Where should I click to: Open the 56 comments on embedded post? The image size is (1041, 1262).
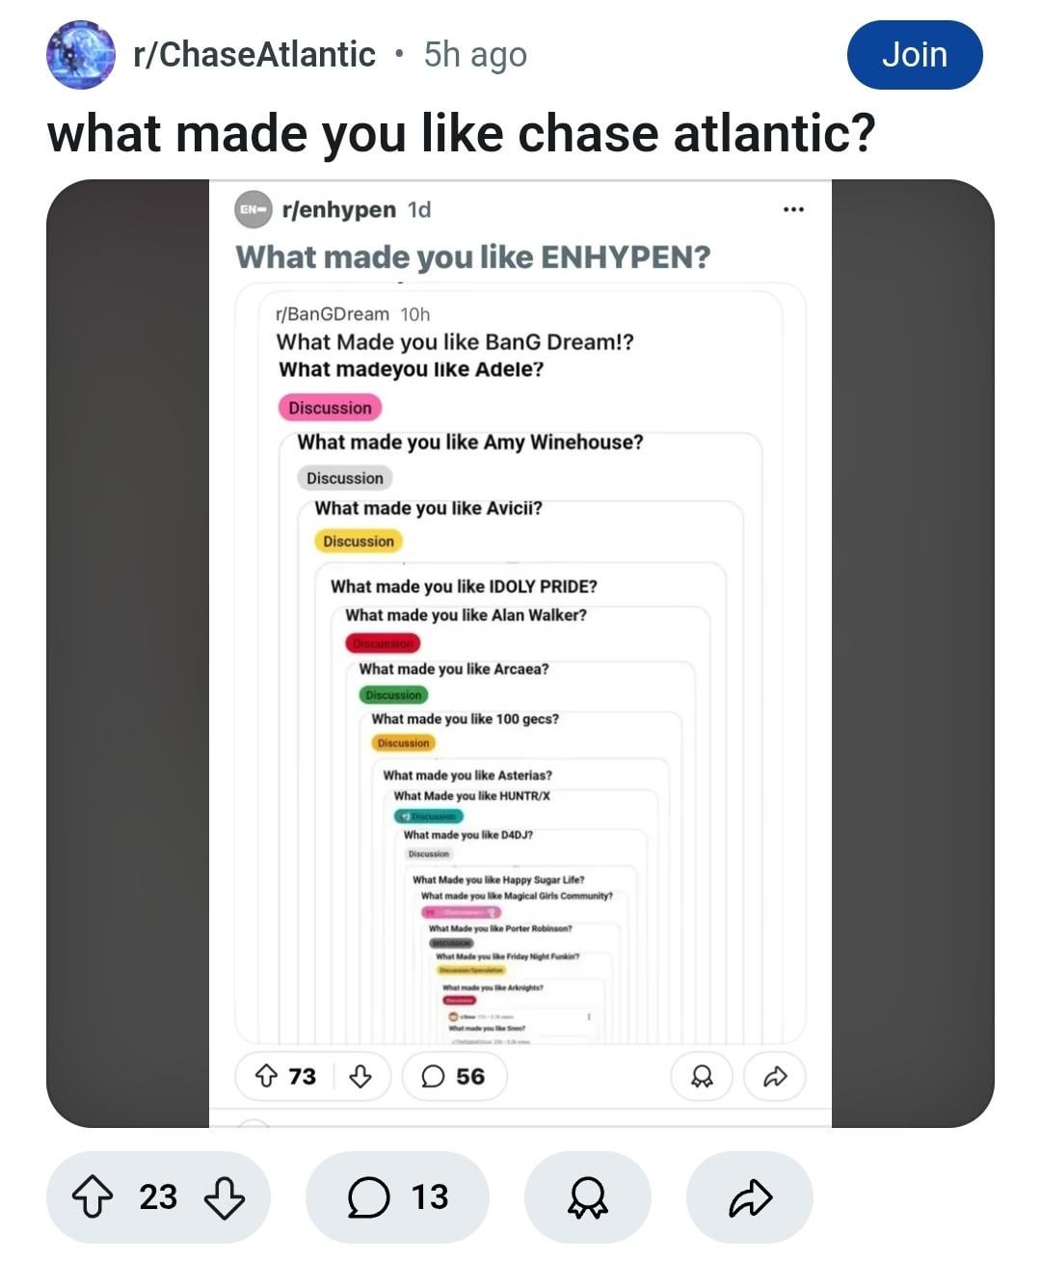pyautogui.click(x=454, y=1076)
